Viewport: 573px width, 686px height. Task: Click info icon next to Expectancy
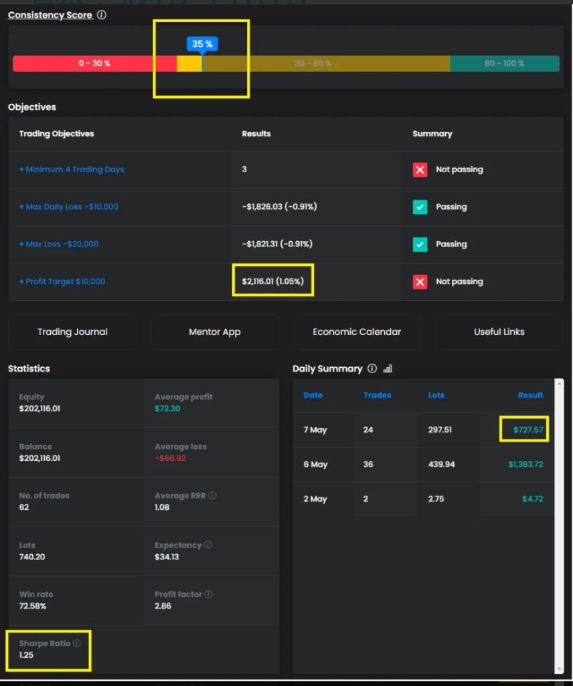(x=208, y=545)
